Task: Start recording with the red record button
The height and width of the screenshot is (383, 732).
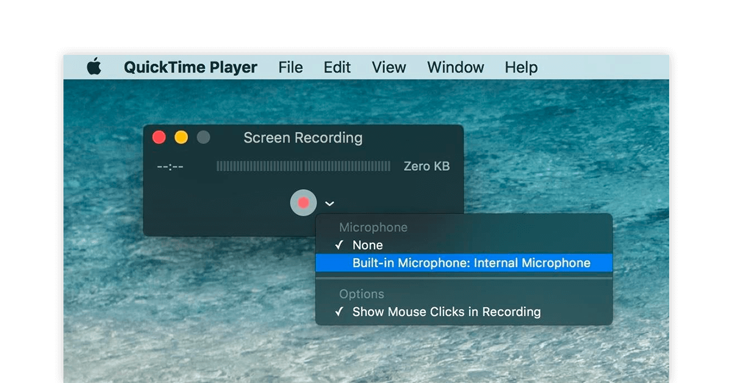Action: click(303, 202)
